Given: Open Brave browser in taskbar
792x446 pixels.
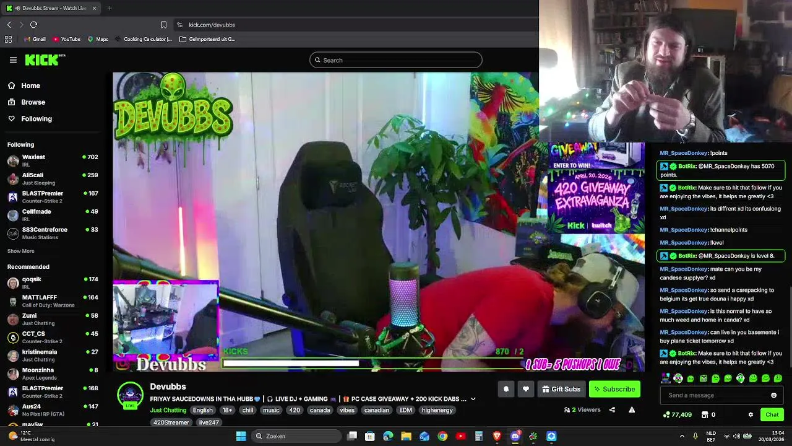Looking at the screenshot, I should (497, 436).
